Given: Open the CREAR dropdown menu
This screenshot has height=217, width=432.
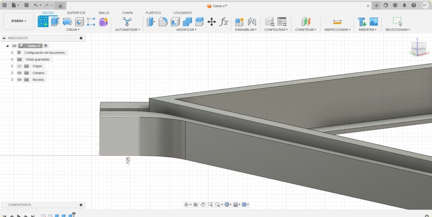Looking at the screenshot, I should [x=73, y=30].
